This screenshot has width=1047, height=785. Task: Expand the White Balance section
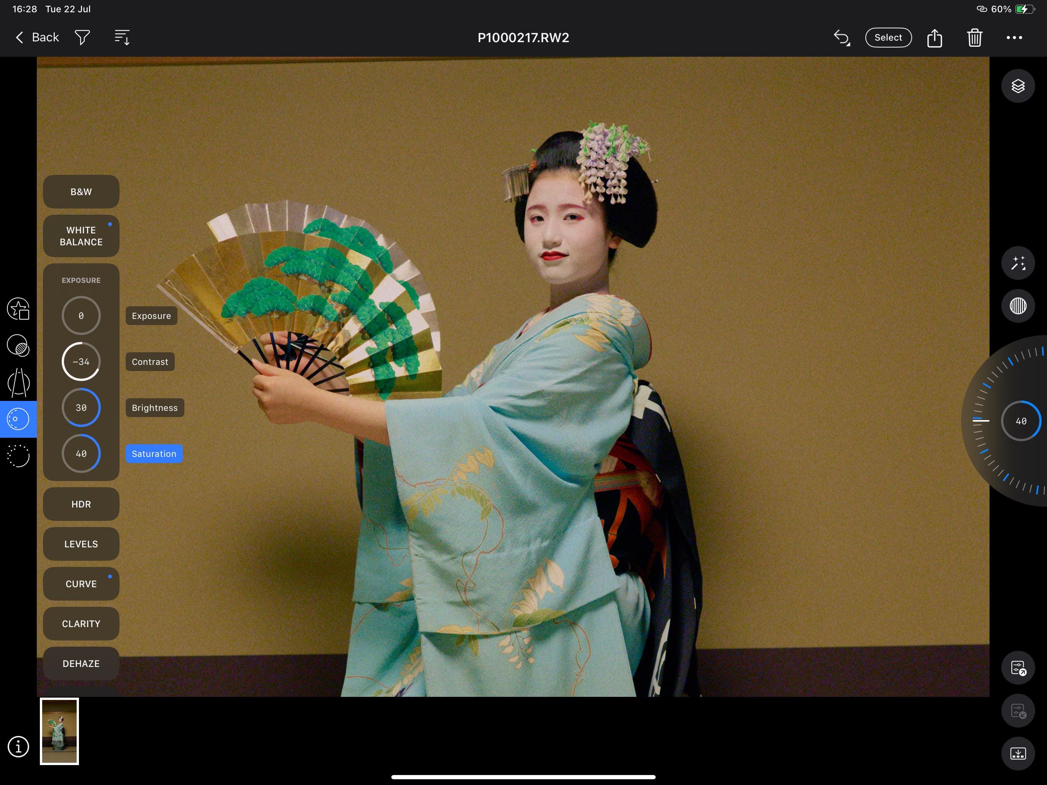[x=81, y=236]
